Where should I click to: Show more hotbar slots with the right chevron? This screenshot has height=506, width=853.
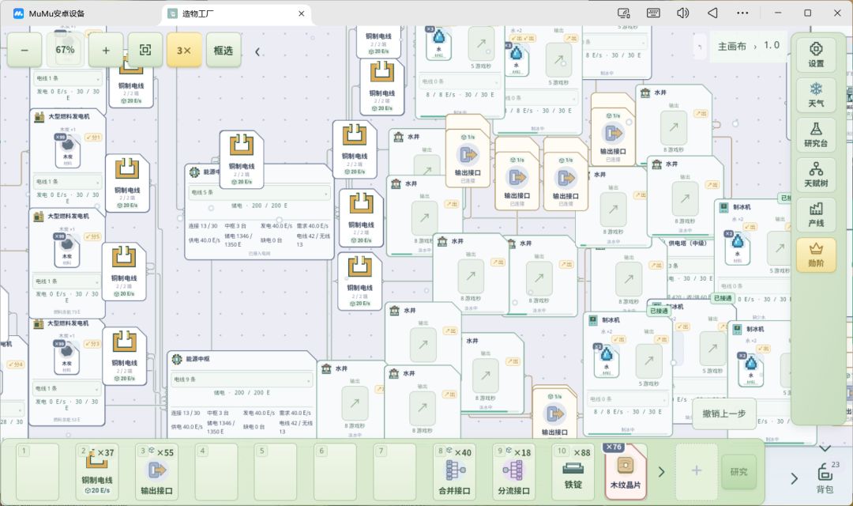(x=662, y=472)
